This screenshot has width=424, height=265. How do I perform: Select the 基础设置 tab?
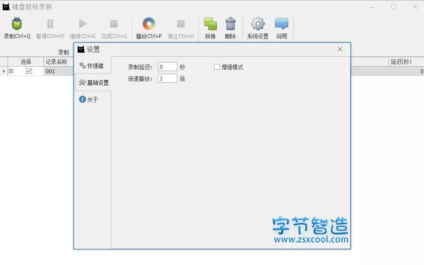[x=93, y=82]
